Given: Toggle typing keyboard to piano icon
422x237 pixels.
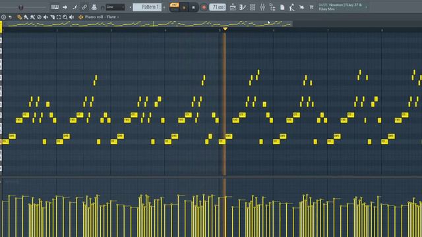Looking at the screenshot, I should click(55, 7).
